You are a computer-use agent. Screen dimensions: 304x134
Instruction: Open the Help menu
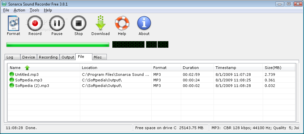pyautogui.click(x=48, y=10)
